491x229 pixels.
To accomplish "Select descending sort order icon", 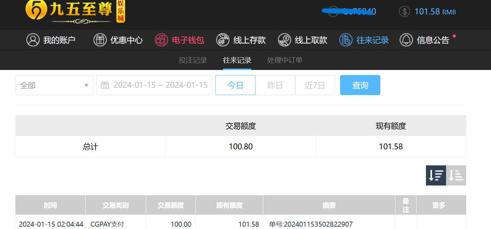I will 436,175.
